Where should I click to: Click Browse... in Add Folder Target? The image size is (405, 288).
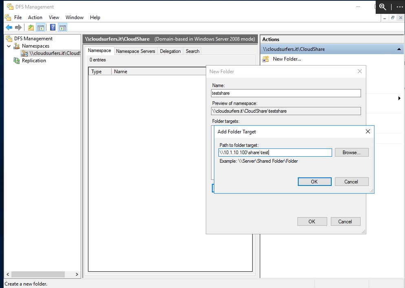coord(352,153)
